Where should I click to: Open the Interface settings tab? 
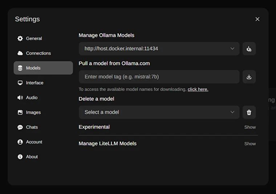(34, 83)
